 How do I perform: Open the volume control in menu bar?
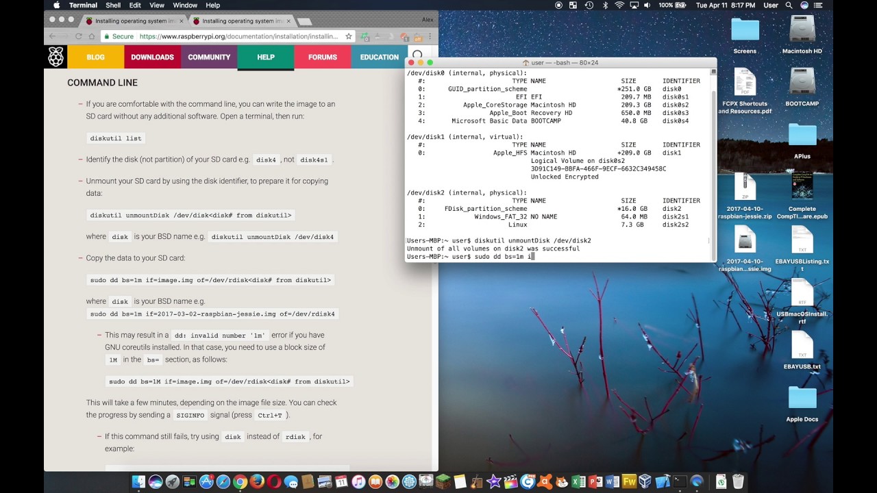click(x=647, y=5)
